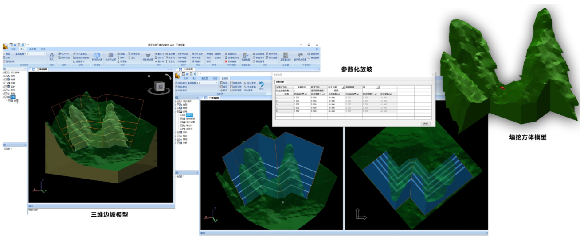Click the 生成剖面 button in ribbon

(259, 53)
